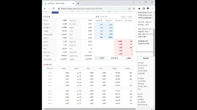The height and width of the screenshot is (110, 197).
Task: Click the help icon beside 배당수익률
Action: click(147, 37)
